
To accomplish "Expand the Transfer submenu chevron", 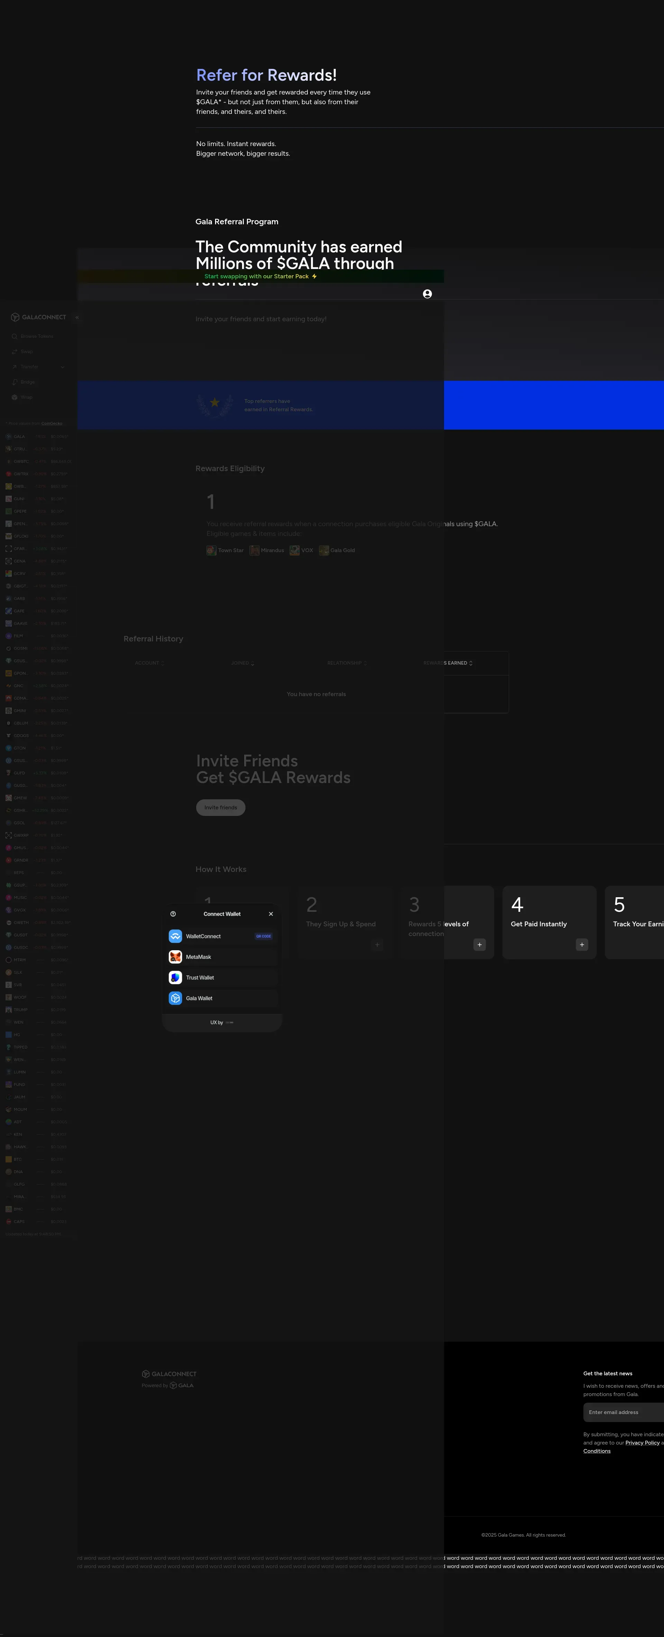I will click(x=62, y=367).
